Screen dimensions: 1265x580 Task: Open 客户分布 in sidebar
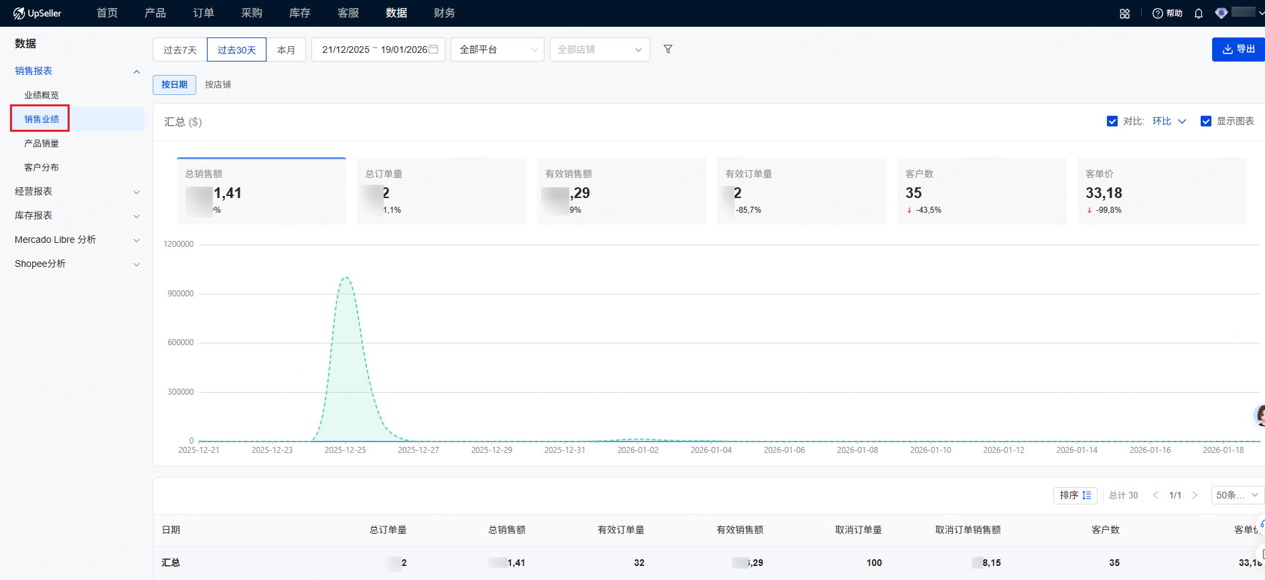[x=42, y=167]
